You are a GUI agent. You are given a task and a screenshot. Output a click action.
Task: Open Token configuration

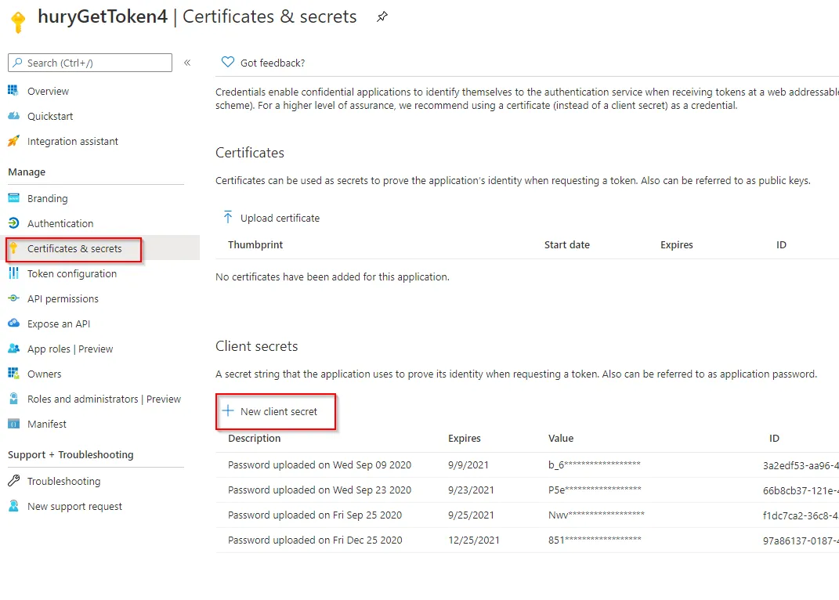point(72,274)
